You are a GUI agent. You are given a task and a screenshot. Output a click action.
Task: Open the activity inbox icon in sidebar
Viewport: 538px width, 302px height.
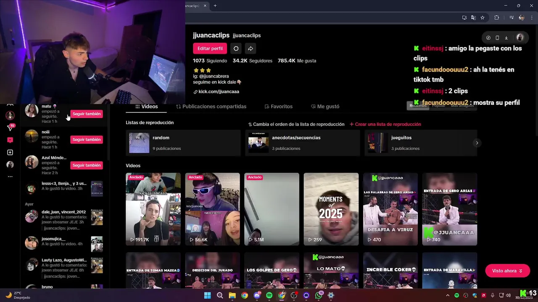tap(10, 140)
